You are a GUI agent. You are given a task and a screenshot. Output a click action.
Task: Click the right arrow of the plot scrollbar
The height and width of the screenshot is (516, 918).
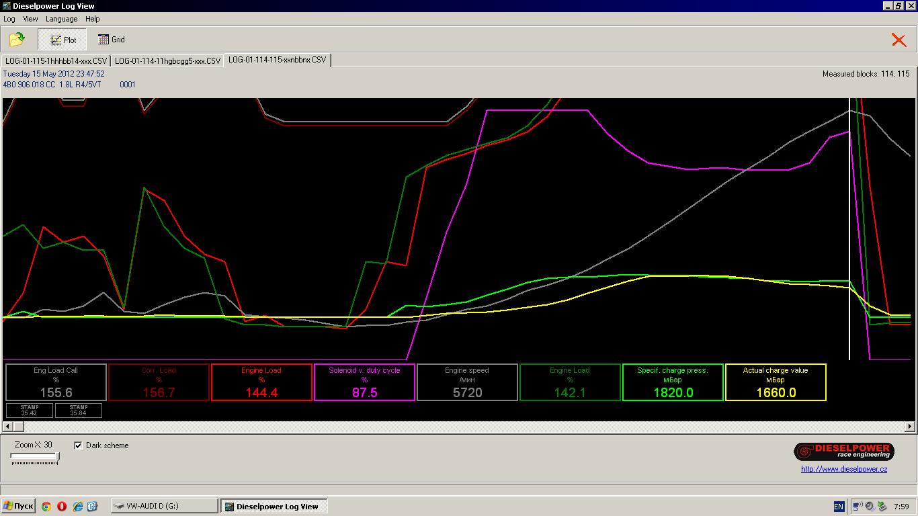pyautogui.click(x=910, y=426)
